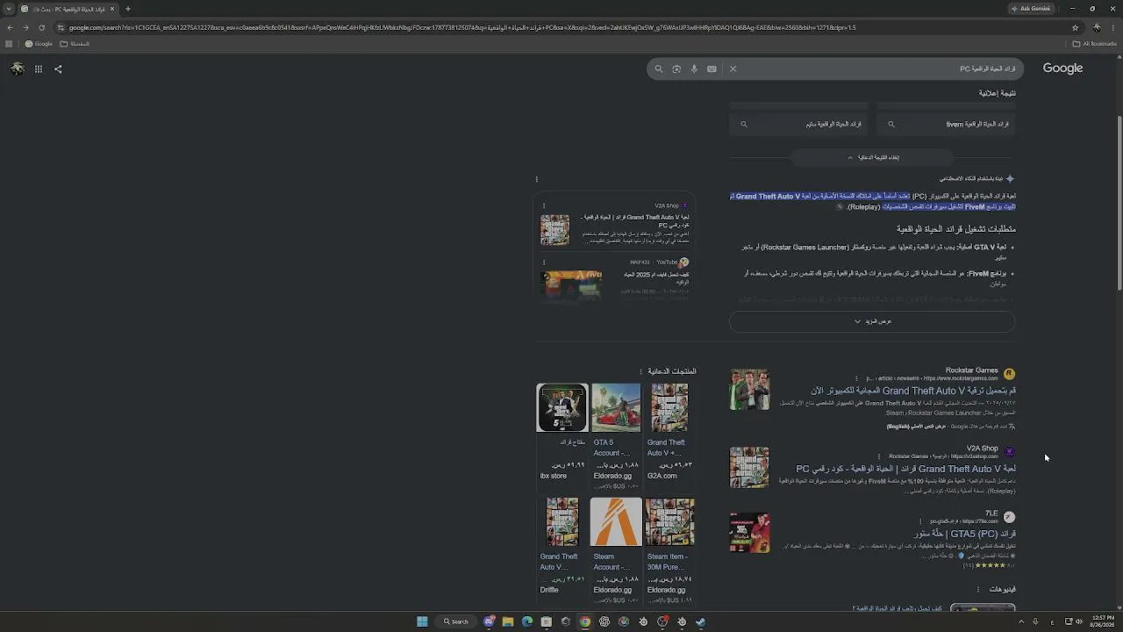Click the browser address bar URL
The image size is (1123, 632).
click(462, 27)
